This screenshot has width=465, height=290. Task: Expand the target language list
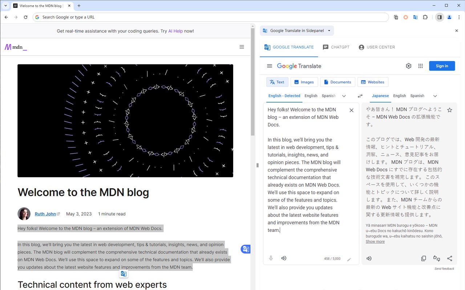[x=435, y=96]
